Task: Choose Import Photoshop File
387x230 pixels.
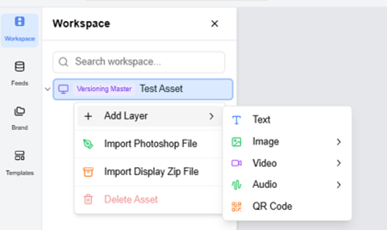Action: 149,144
